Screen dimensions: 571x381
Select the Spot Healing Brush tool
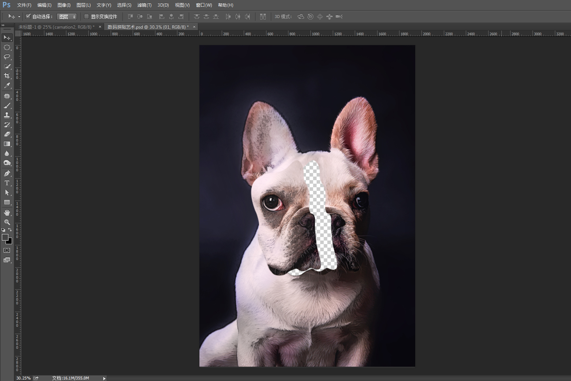pyautogui.click(x=7, y=96)
